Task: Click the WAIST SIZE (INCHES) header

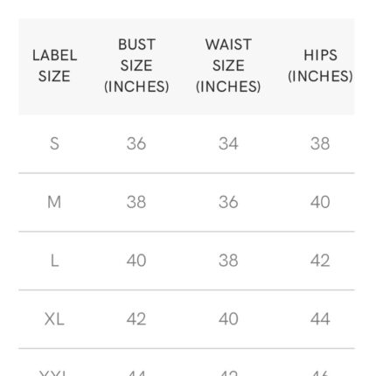Action: click(x=228, y=66)
